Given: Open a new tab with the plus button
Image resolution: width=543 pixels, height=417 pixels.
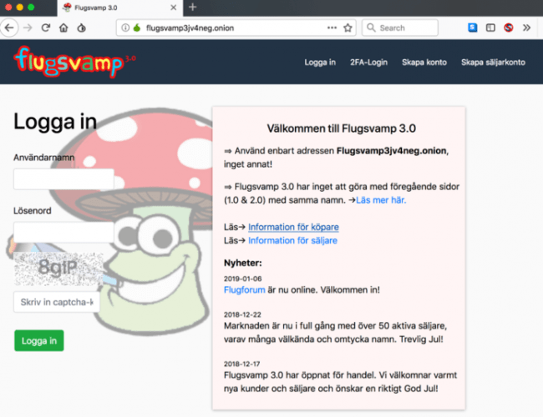Looking at the screenshot, I should pos(192,8).
